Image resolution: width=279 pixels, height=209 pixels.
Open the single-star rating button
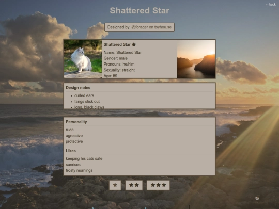pos(115,185)
